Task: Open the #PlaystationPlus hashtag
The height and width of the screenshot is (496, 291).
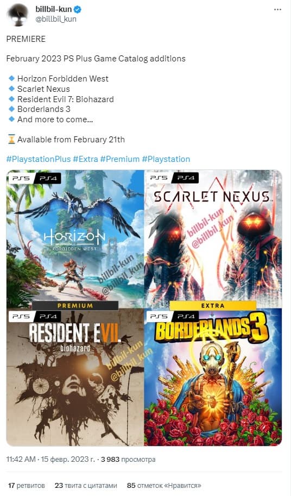Action: click(x=38, y=159)
